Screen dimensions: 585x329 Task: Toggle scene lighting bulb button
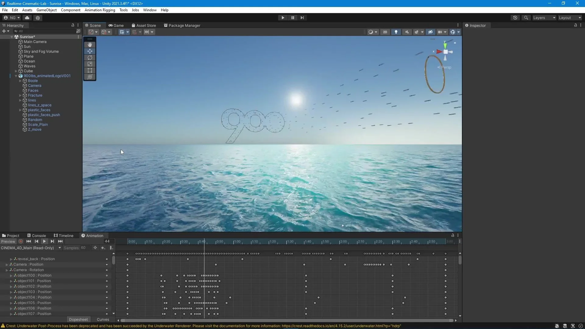tap(396, 32)
